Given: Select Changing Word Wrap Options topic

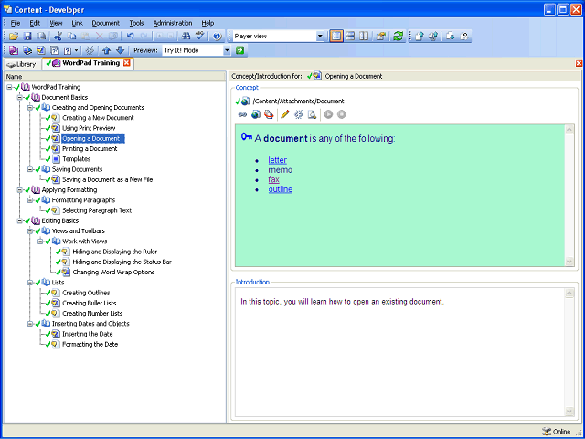Looking at the screenshot, I should pos(113,273).
